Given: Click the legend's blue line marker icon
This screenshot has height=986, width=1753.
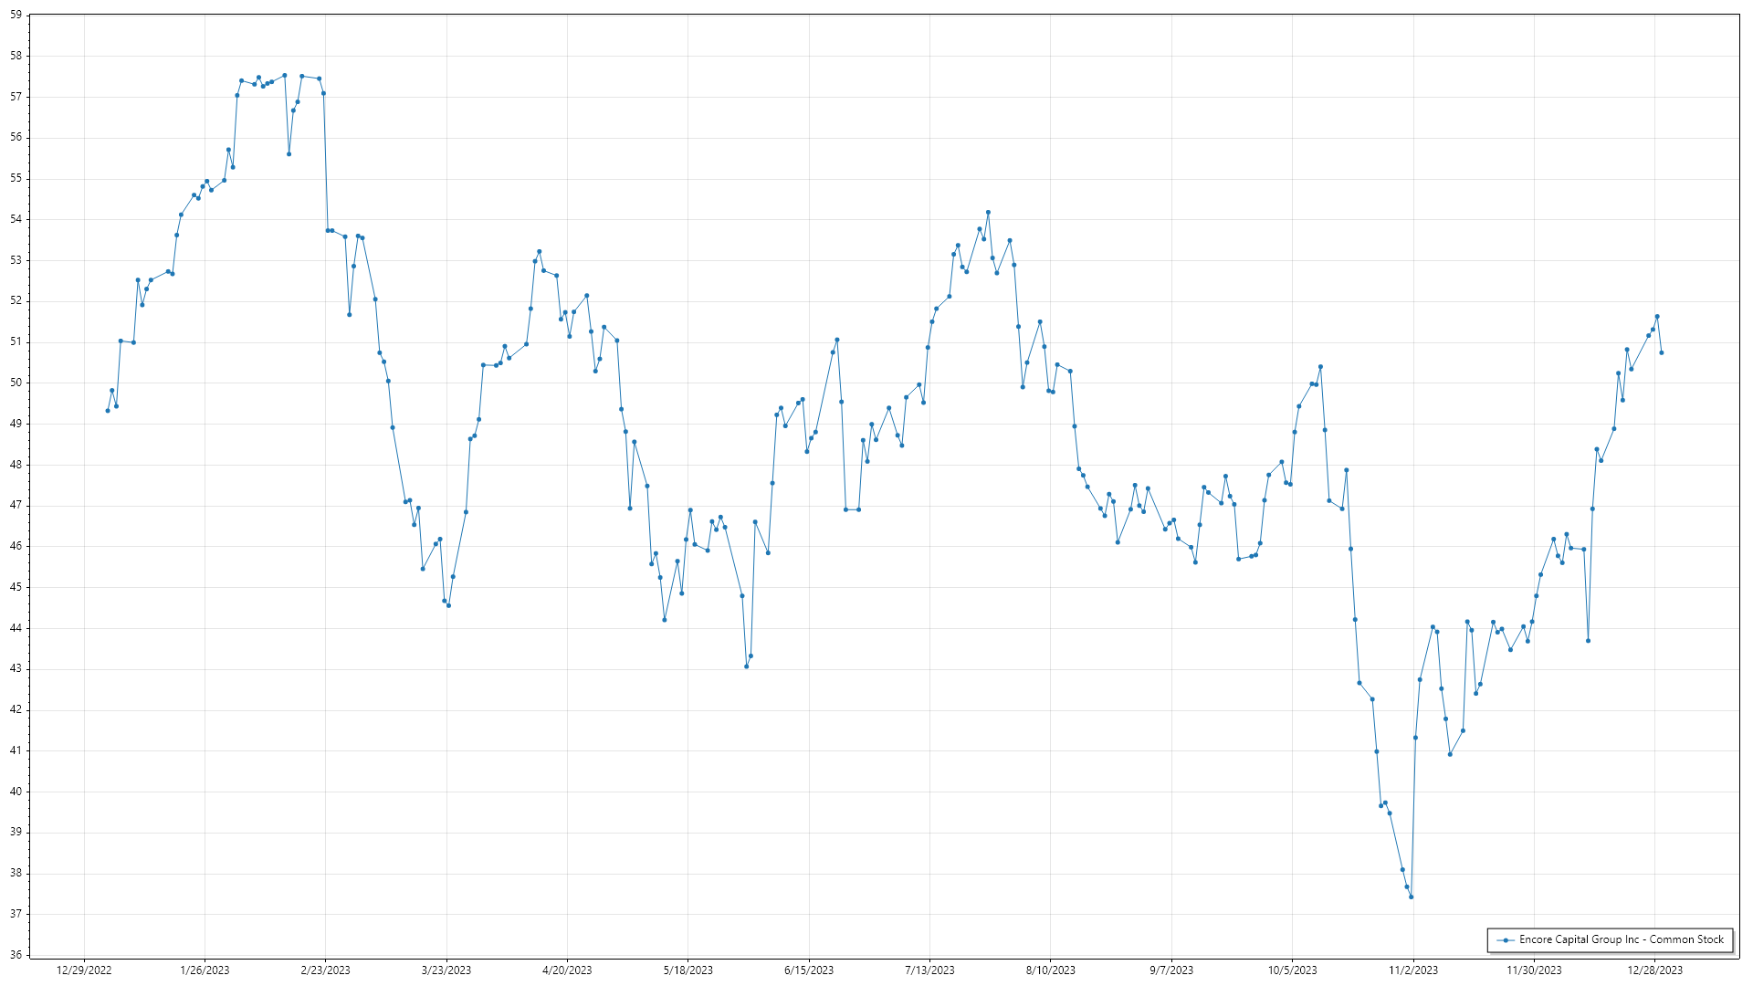Looking at the screenshot, I should 1505,940.
